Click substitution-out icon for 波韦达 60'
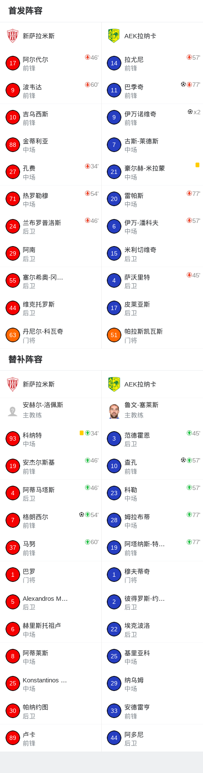The width and height of the screenshot is (203, 773). pos(88,85)
